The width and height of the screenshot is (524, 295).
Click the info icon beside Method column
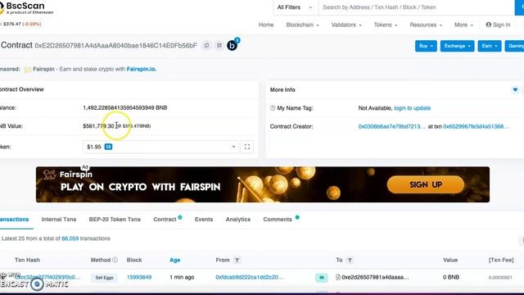115,260
